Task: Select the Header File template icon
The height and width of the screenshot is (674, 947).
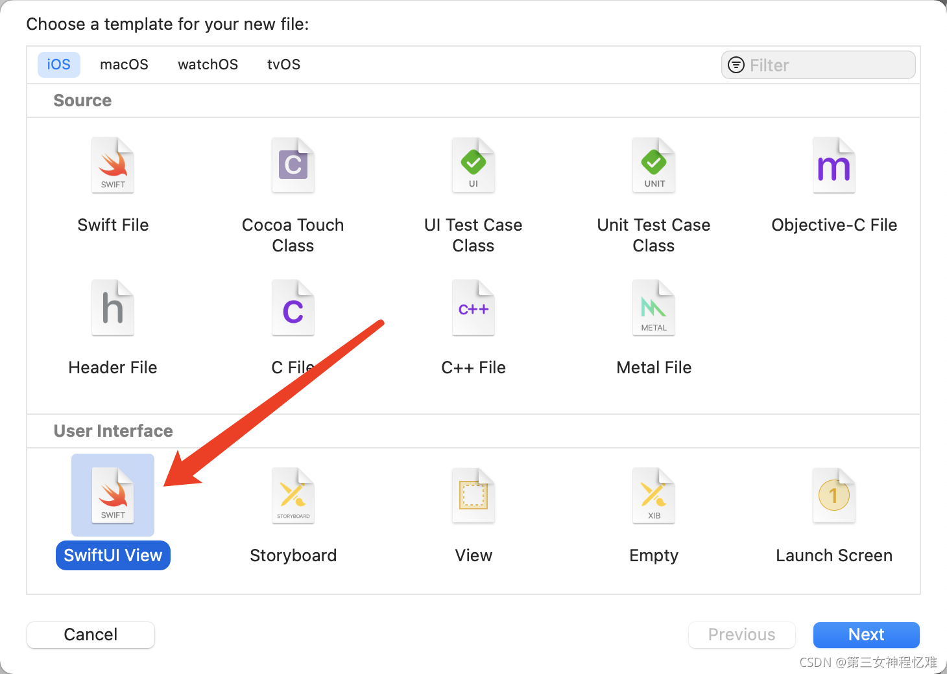Action: 113,308
